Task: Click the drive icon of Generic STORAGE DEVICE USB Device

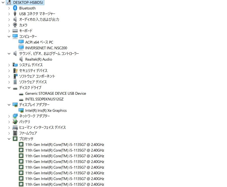Action: tap(21, 94)
